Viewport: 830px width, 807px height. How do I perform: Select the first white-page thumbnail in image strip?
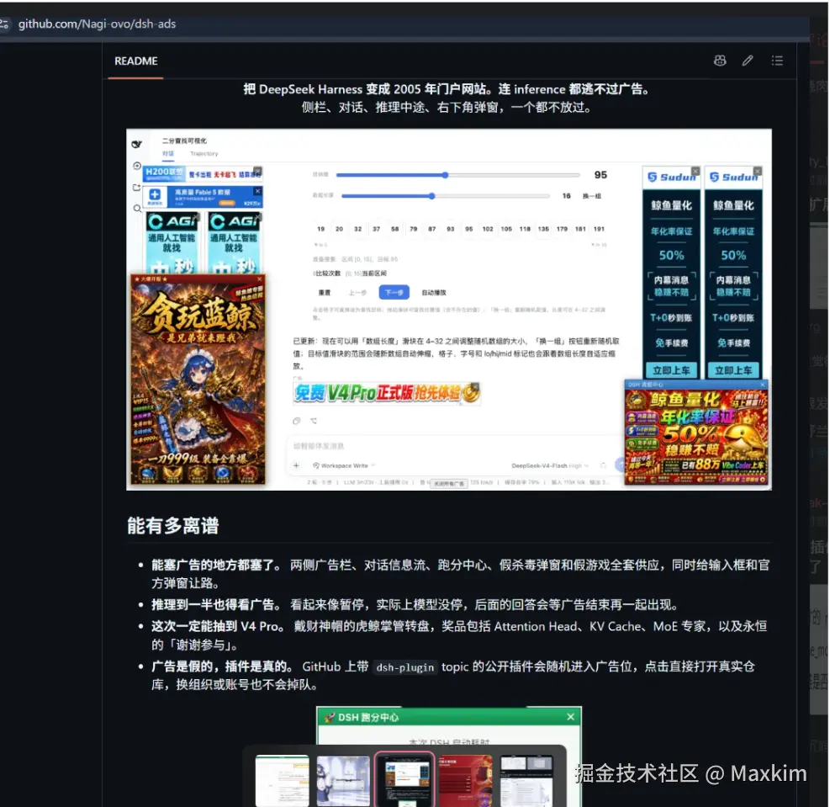pos(283,781)
